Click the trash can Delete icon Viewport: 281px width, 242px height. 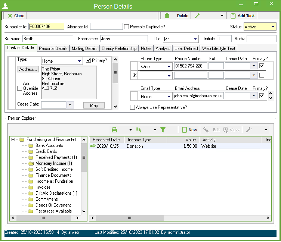pyautogui.click(x=167, y=16)
